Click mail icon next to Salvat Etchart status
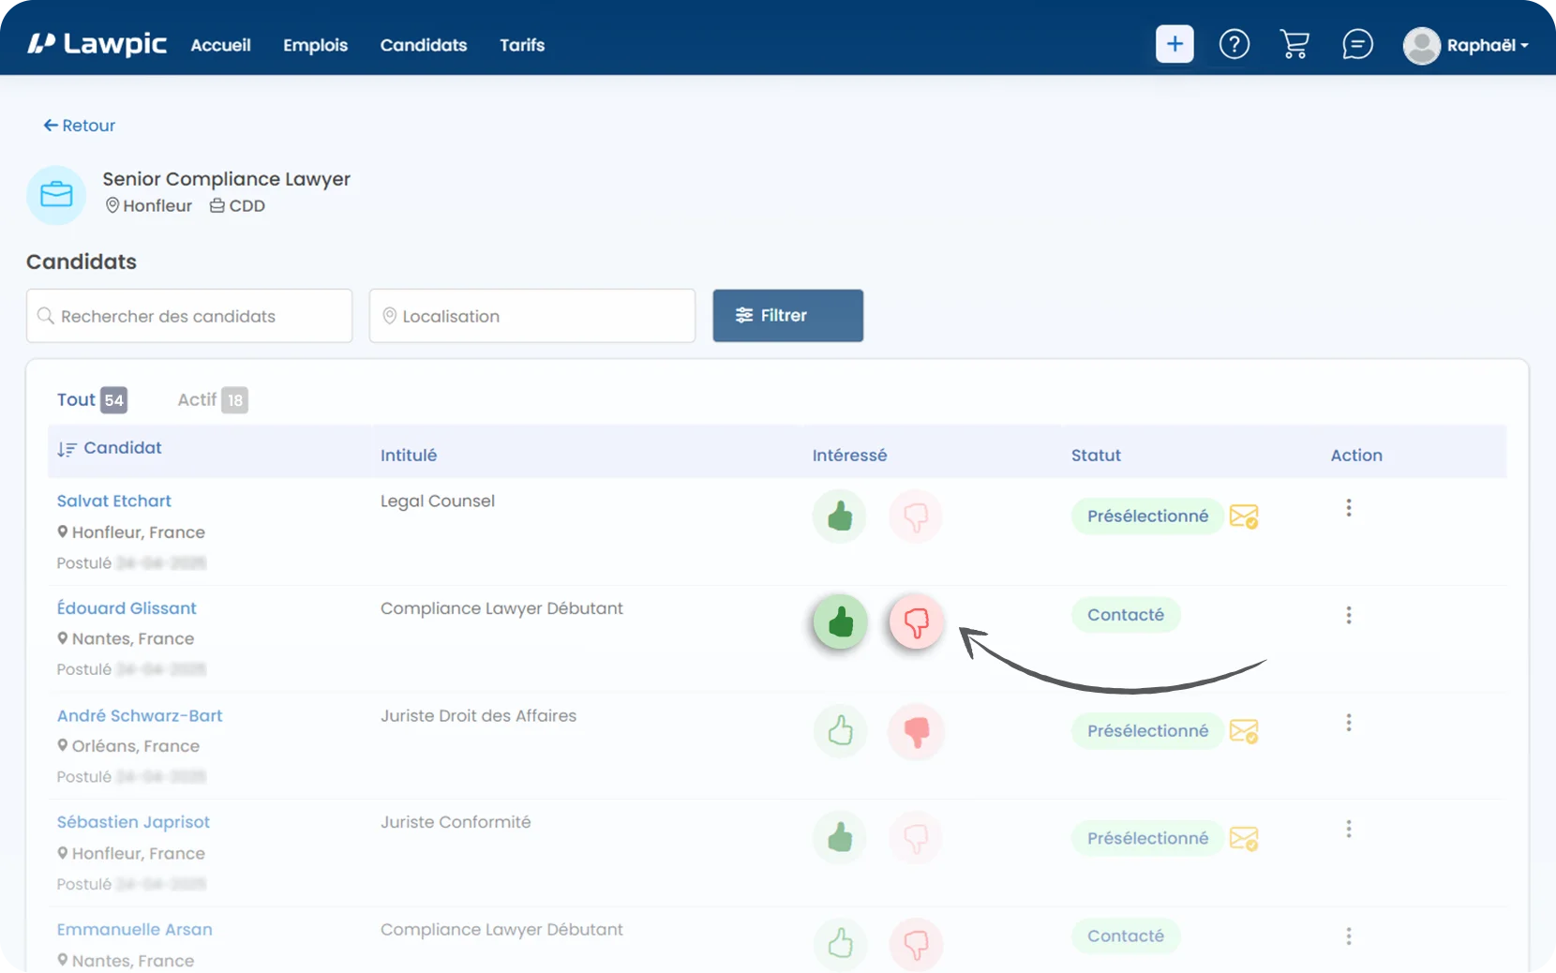Viewport: 1556px width, 973px height. (x=1244, y=516)
